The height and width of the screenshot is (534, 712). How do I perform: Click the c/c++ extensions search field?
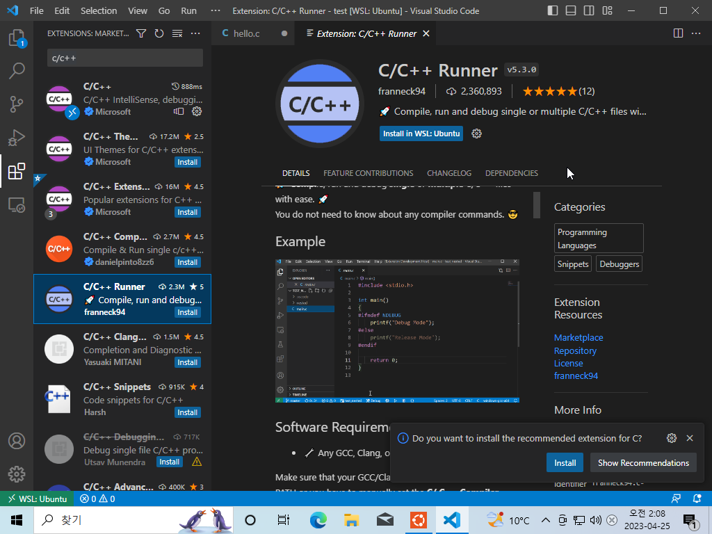click(125, 58)
